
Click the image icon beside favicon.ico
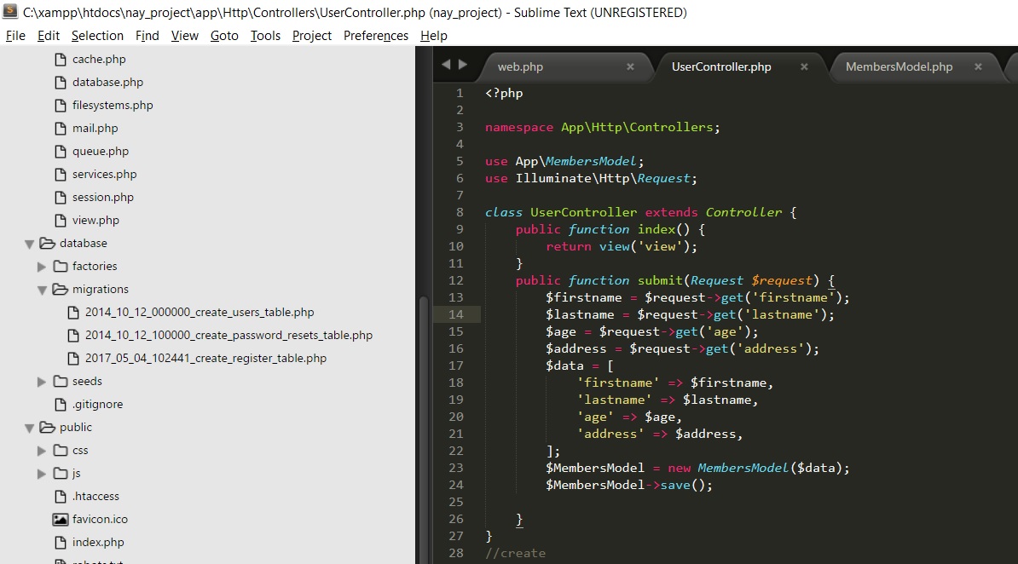(x=60, y=519)
